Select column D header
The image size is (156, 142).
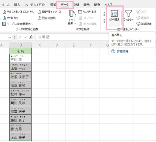click(x=57, y=45)
